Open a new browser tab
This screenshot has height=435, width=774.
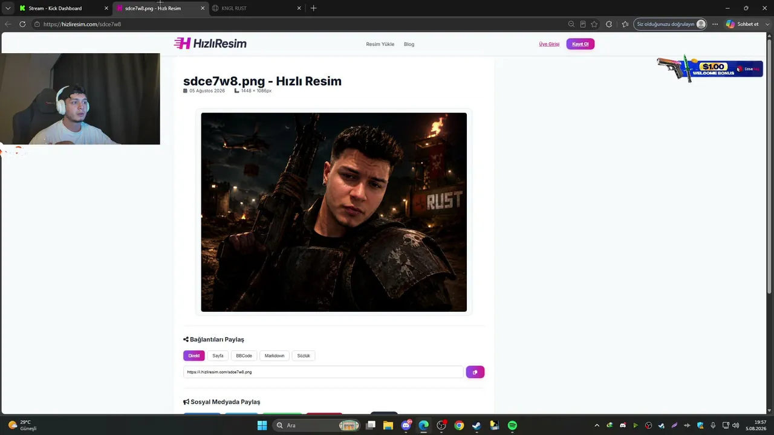coord(313,8)
